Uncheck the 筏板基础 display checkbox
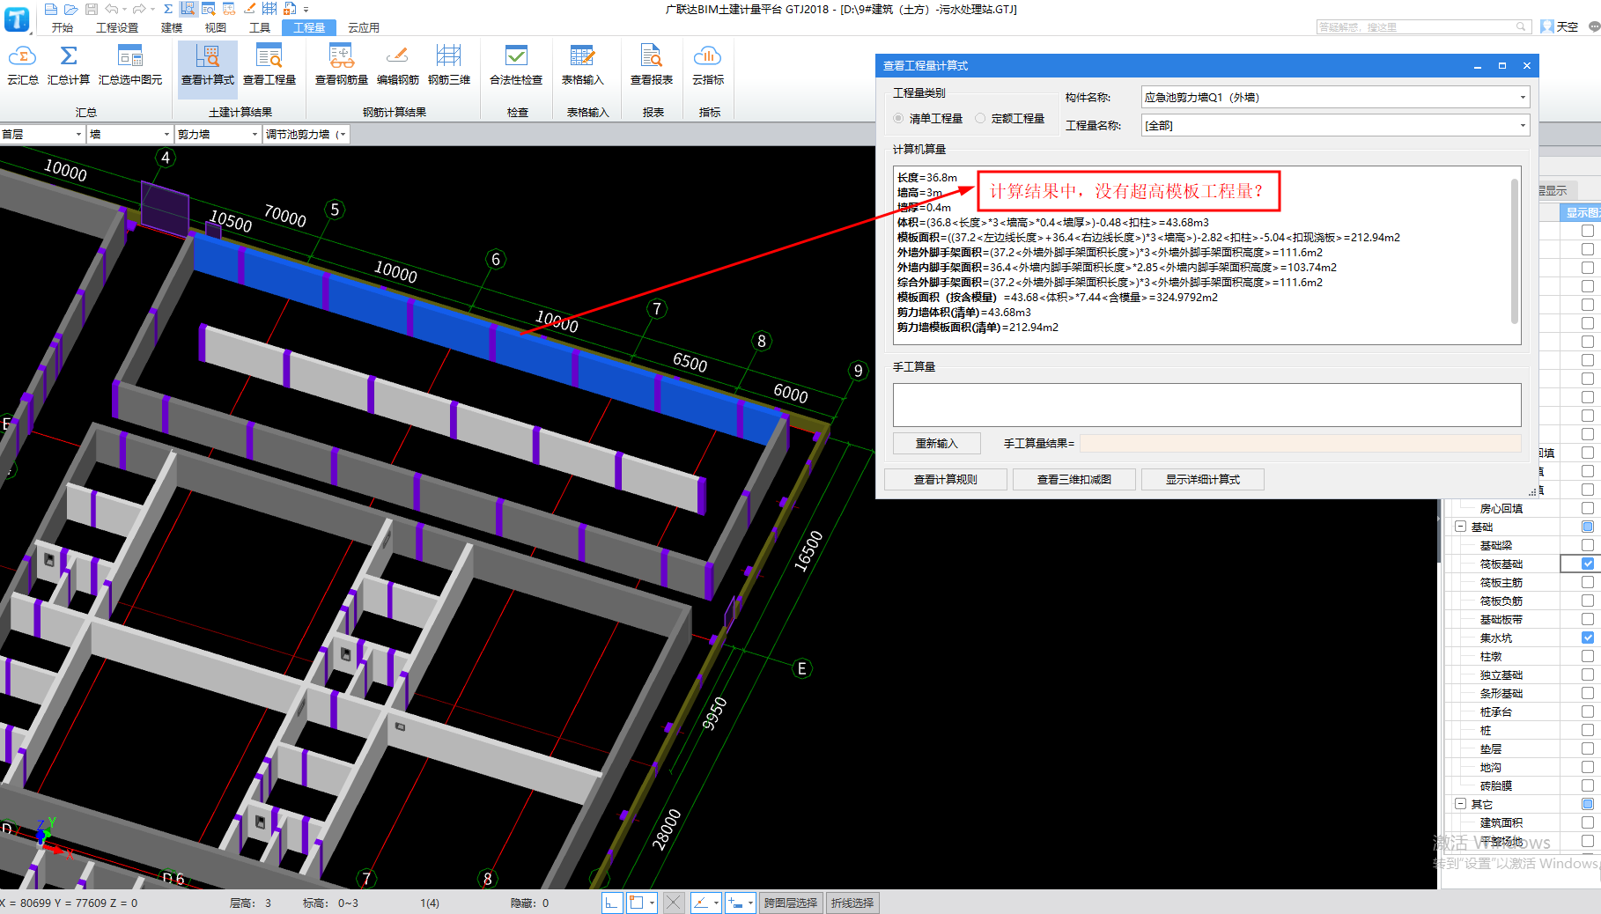Image resolution: width=1601 pixels, height=914 pixels. tap(1587, 564)
